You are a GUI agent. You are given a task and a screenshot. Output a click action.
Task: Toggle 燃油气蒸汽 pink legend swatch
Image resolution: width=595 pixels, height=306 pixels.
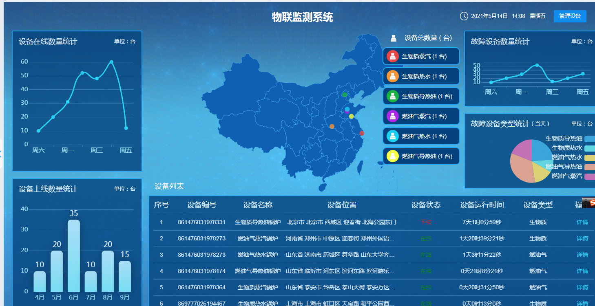click(x=589, y=176)
